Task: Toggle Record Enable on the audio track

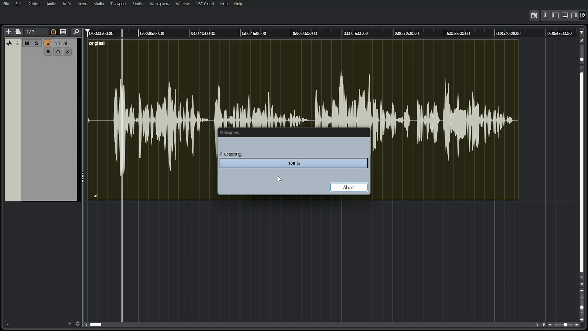Action: click(48, 52)
